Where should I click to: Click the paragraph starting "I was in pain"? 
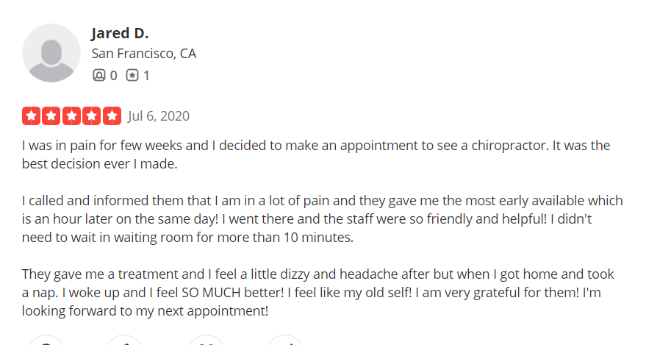point(316,154)
